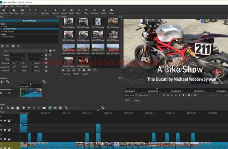Disable the Fade In Audio filter checkbox
228x149 pixels.
pyautogui.click(x=2, y=37)
